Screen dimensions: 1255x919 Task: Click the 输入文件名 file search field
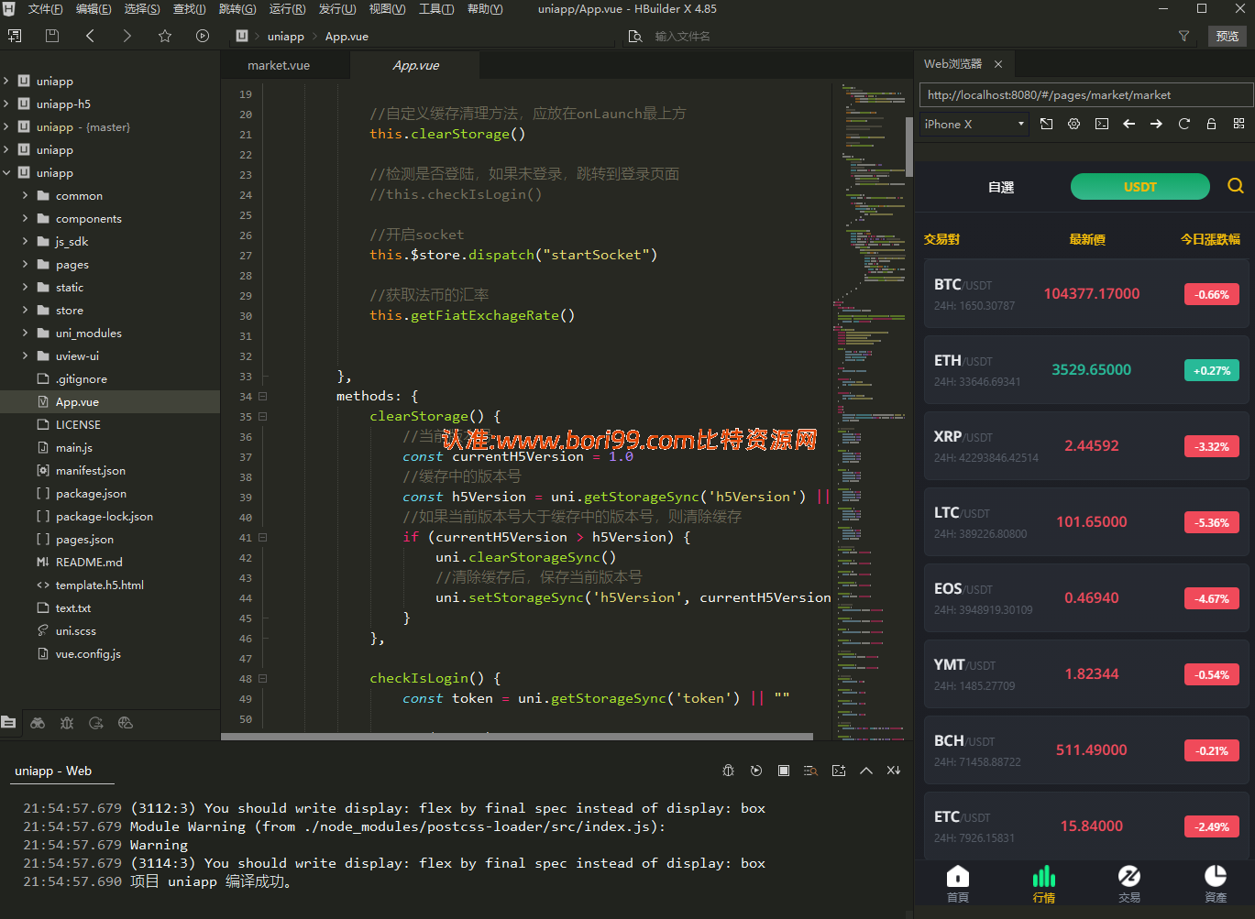[682, 37]
